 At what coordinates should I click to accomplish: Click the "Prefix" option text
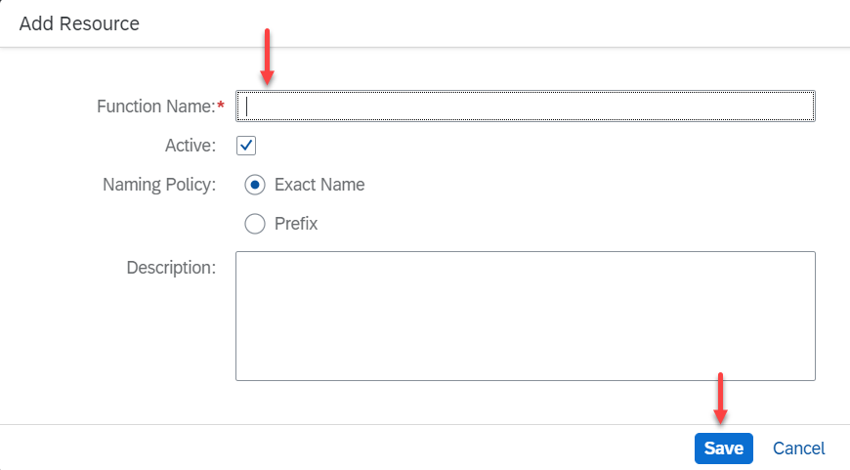(296, 224)
